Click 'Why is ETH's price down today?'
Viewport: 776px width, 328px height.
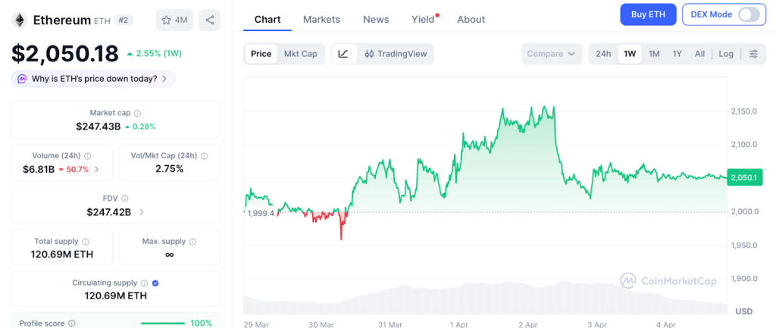coord(94,79)
